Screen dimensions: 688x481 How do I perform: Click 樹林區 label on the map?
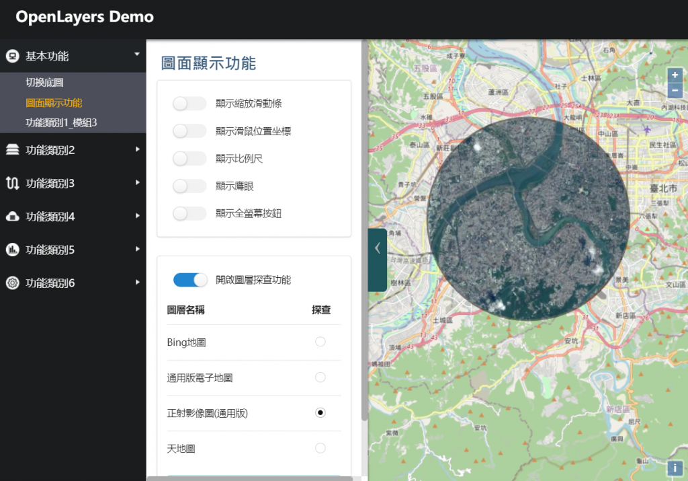400,283
